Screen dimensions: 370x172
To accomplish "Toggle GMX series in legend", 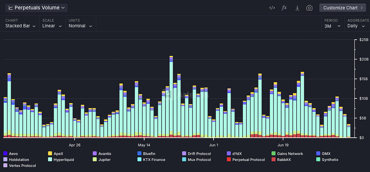I will [323, 154].
